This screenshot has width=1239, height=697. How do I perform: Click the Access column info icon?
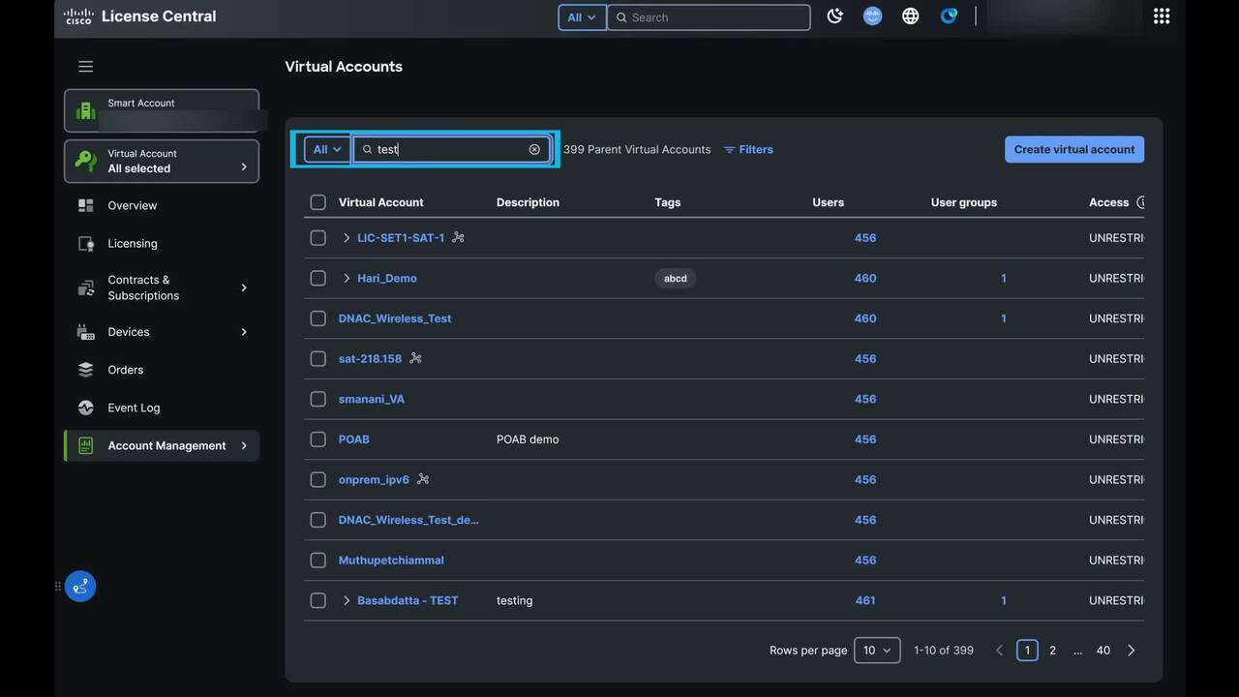point(1140,202)
